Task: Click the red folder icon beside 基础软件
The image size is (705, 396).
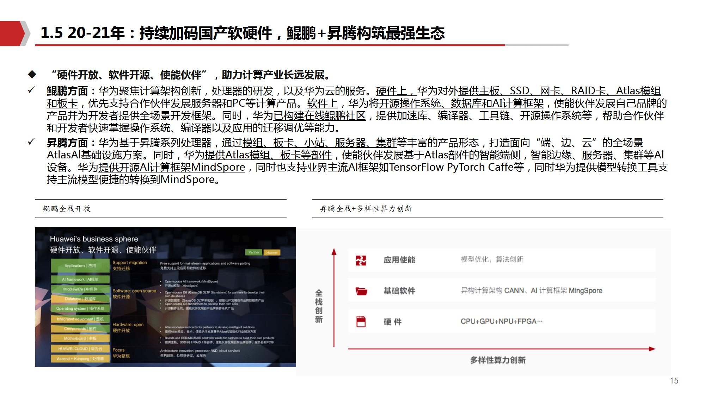Action: pos(361,291)
